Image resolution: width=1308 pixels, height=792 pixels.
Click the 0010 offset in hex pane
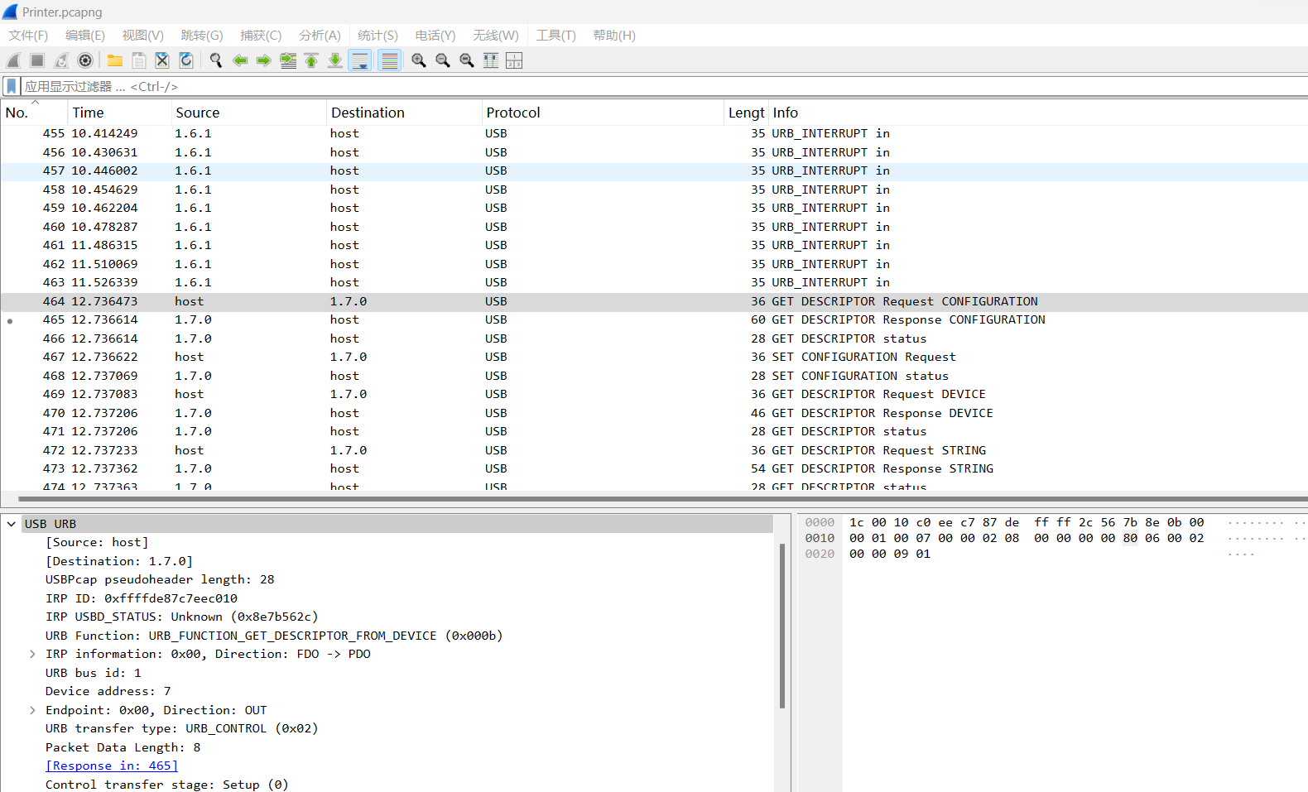point(820,538)
